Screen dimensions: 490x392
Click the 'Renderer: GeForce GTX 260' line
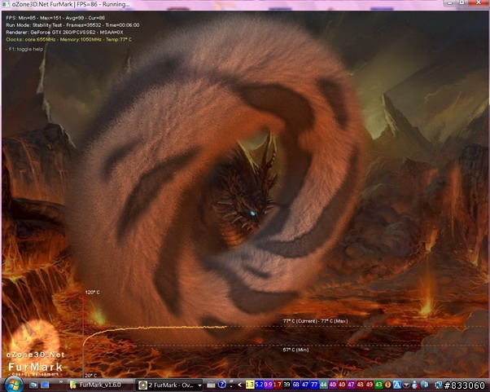click(x=64, y=33)
